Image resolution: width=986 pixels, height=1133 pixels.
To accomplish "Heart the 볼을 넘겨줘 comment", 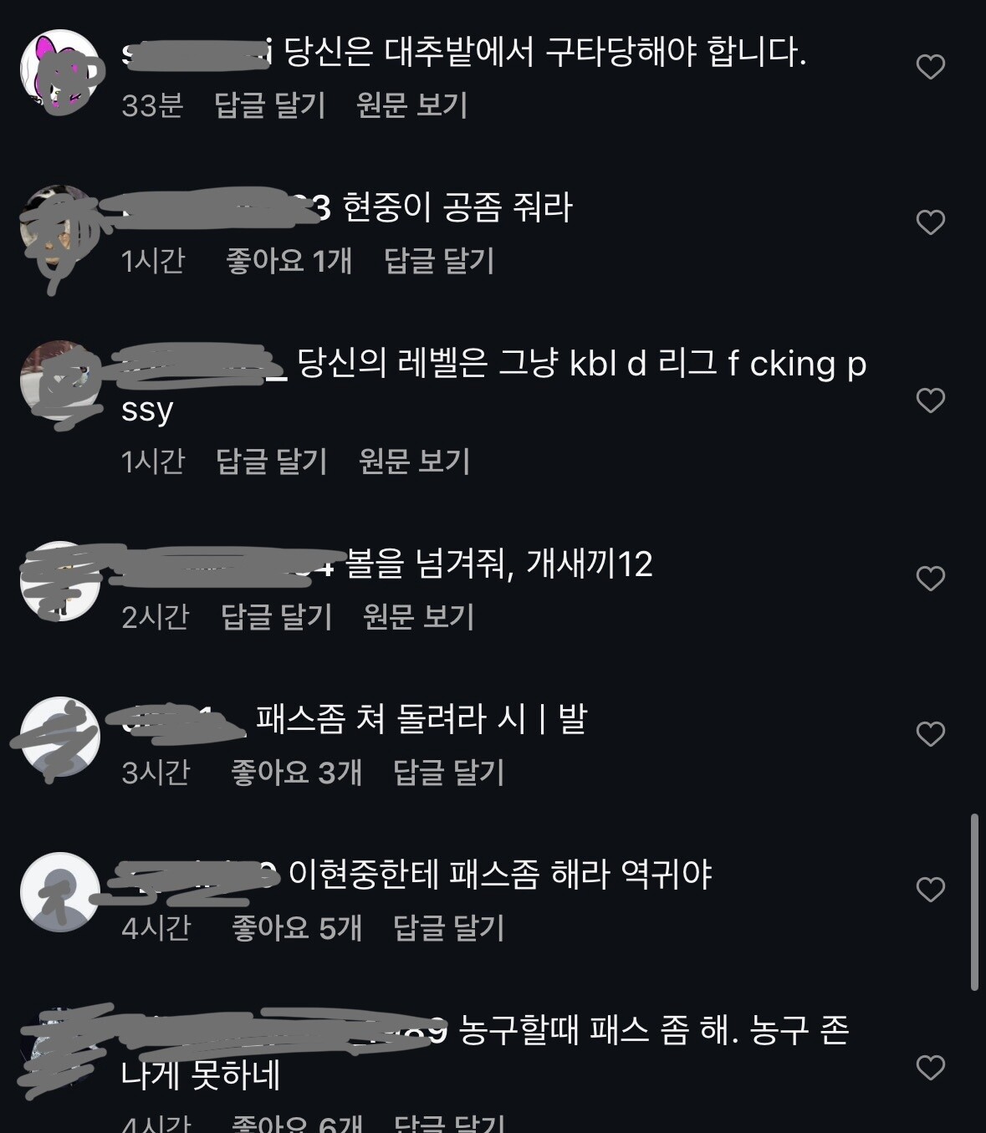I will click(x=930, y=579).
